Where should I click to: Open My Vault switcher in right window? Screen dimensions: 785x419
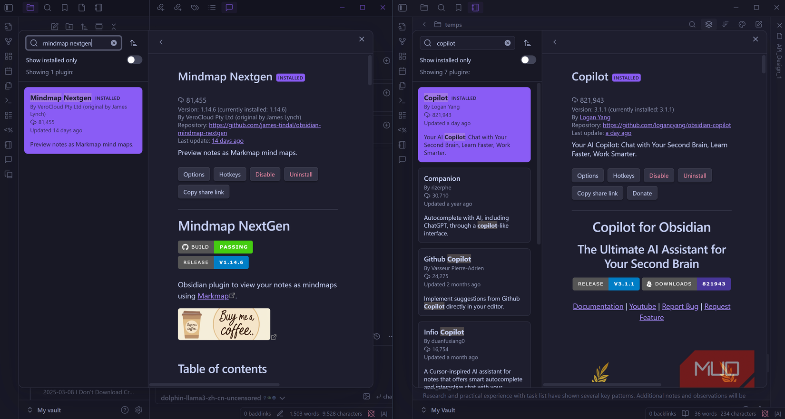(438, 410)
